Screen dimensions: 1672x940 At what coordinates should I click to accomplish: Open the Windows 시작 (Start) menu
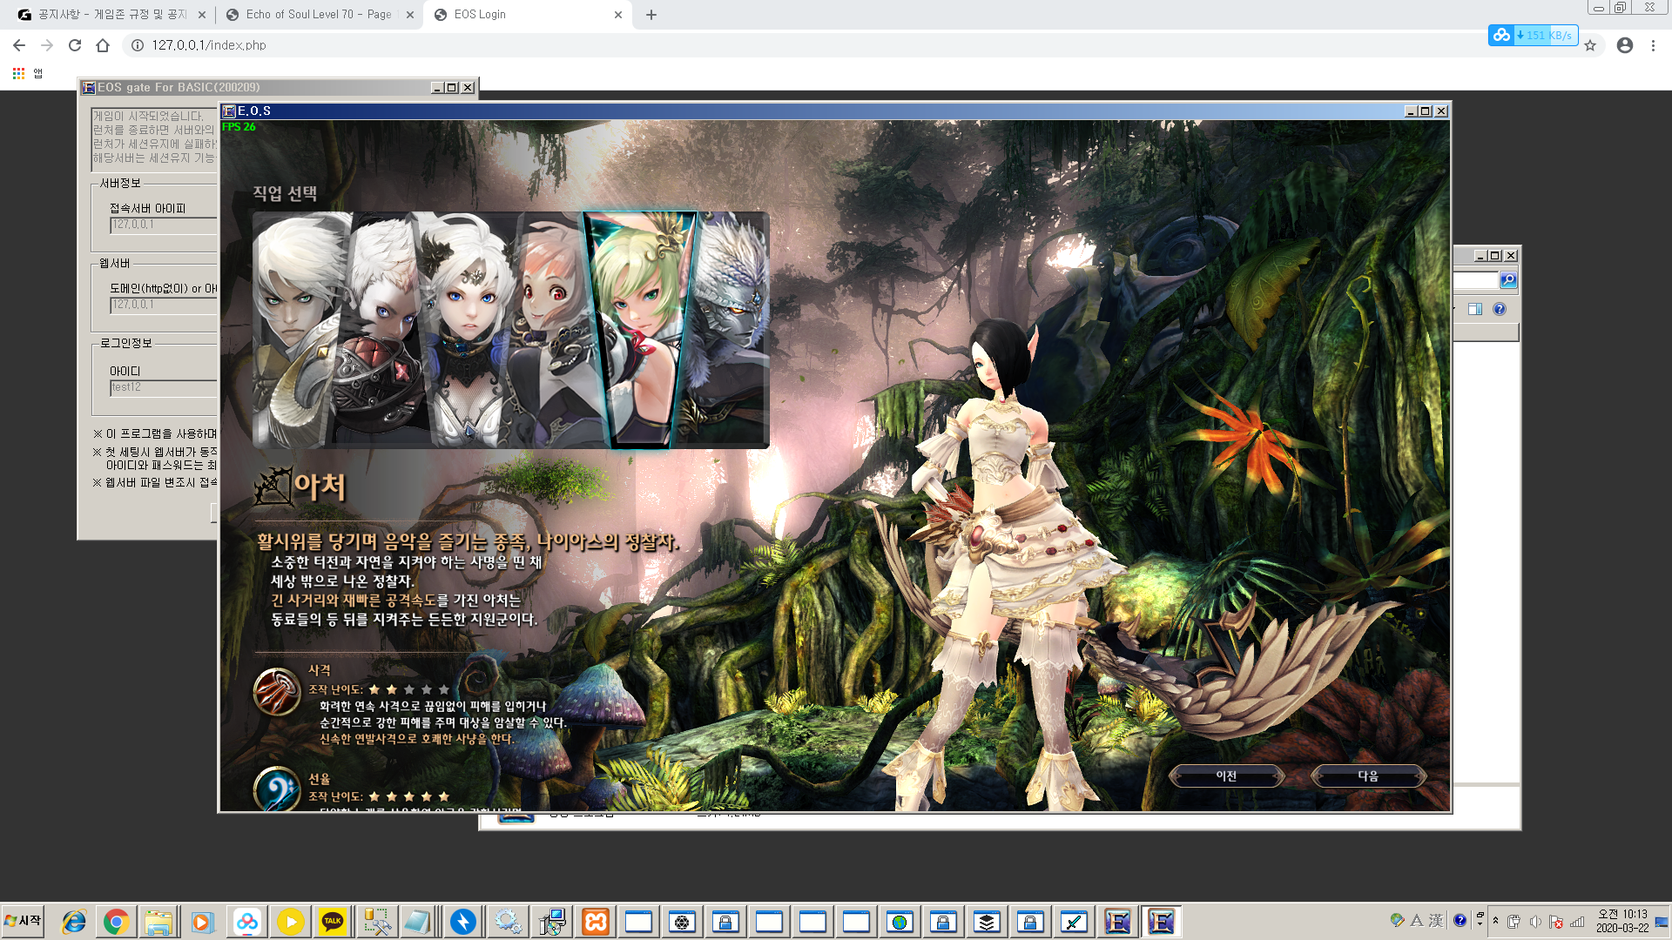24,921
